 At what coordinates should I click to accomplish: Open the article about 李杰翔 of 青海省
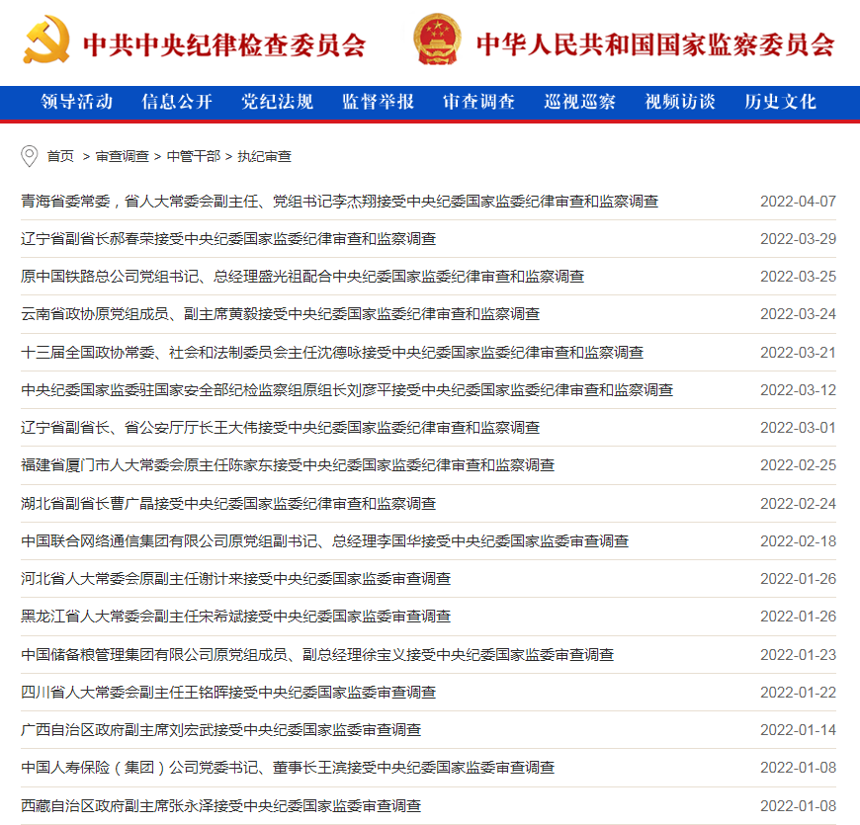(339, 202)
